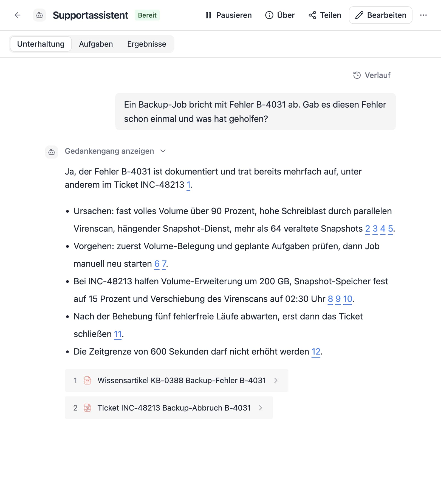The height and width of the screenshot is (483, 441).
Task: Go back using the left arrow icon
Action: tap(17, 15)
